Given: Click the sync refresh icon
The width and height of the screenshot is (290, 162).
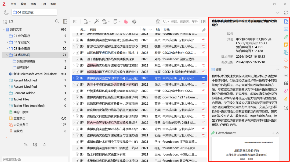Looking at the screenshot, I should (286, 12).
